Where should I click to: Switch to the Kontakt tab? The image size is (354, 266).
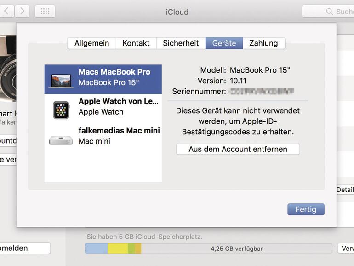coord(136,43)
